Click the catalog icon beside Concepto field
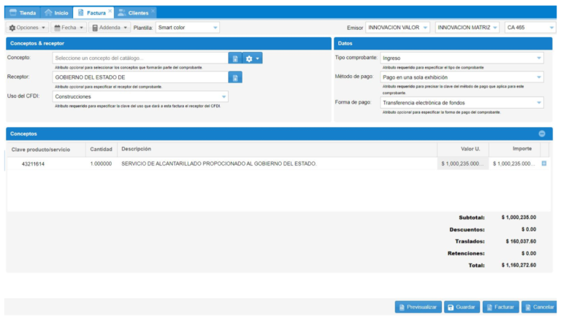The width and height of the screenshot is (561, 322). [234, 58]
